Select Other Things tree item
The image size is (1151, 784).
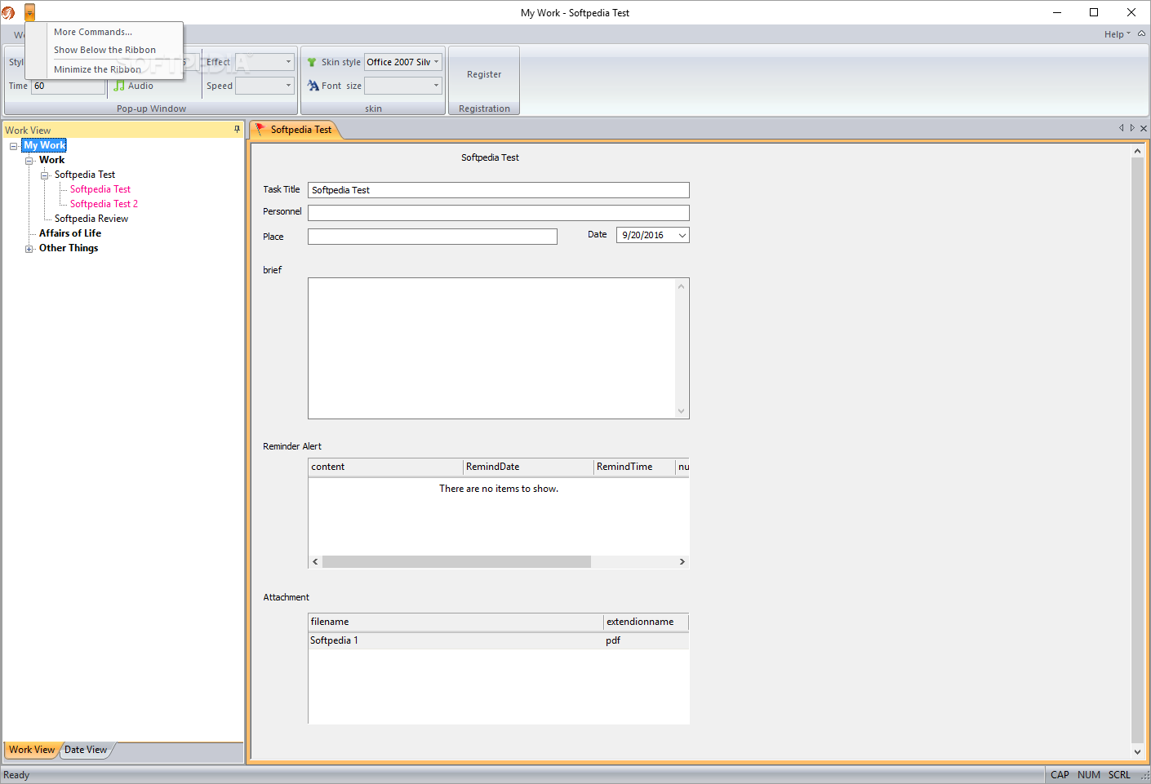point(69,248)
